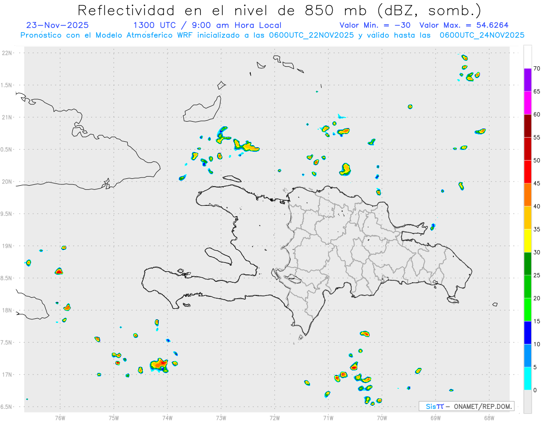This screenshot has width=549, height=424.
Task: Click the '17N' latitude label
Action: 7,375
